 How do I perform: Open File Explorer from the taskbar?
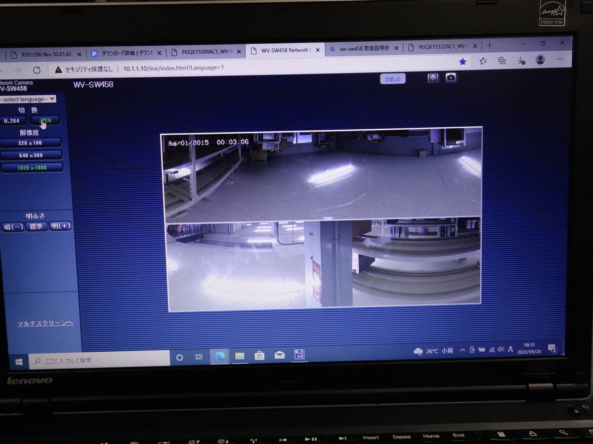click(x=240, y=356)
